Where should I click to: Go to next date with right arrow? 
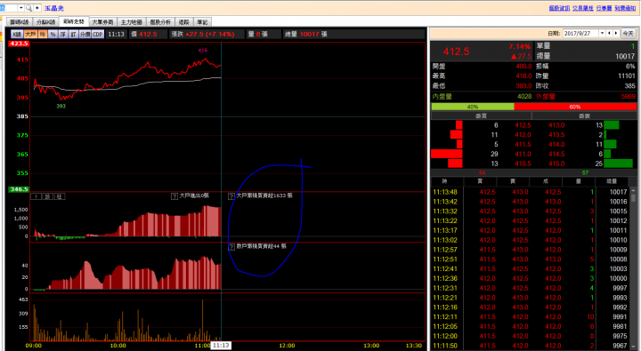pyautogui.click(x=616, y=34)
